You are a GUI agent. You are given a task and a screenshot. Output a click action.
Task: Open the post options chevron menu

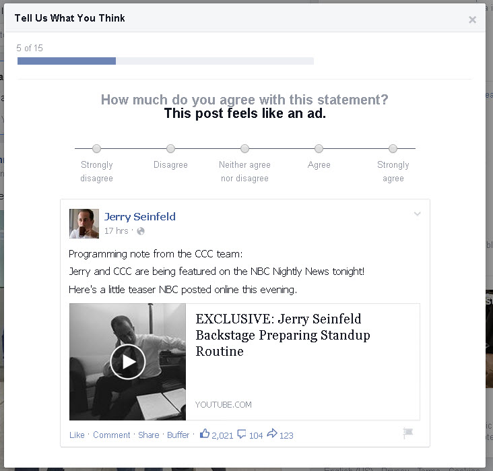pyautogui.click(x=417, y=214)
